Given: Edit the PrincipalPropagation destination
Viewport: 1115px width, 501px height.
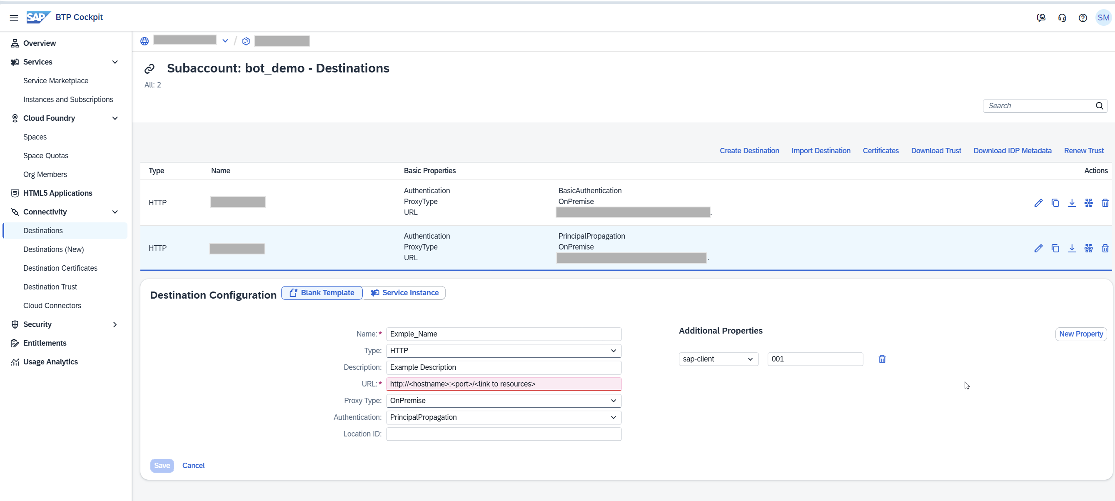Looking at the screenshot, I should (x=1038, y=248).
